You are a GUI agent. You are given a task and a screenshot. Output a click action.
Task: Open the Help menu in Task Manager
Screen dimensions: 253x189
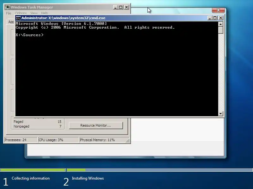coord(44,13)
